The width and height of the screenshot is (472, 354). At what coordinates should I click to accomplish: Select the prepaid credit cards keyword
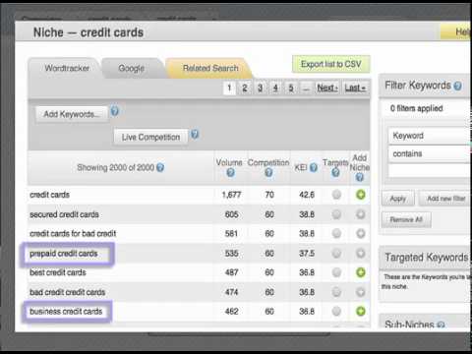[x=64, y=254]
